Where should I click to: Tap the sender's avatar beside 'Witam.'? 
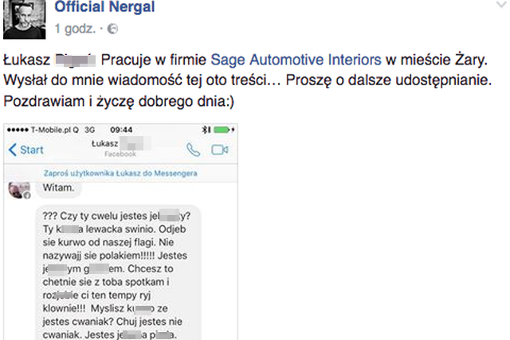click(x=19, y=190)
